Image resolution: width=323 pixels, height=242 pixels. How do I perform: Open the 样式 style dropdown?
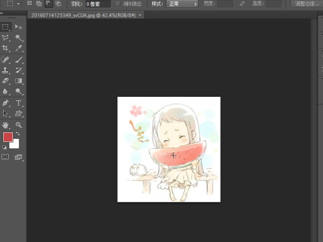[x=182, y=4]
